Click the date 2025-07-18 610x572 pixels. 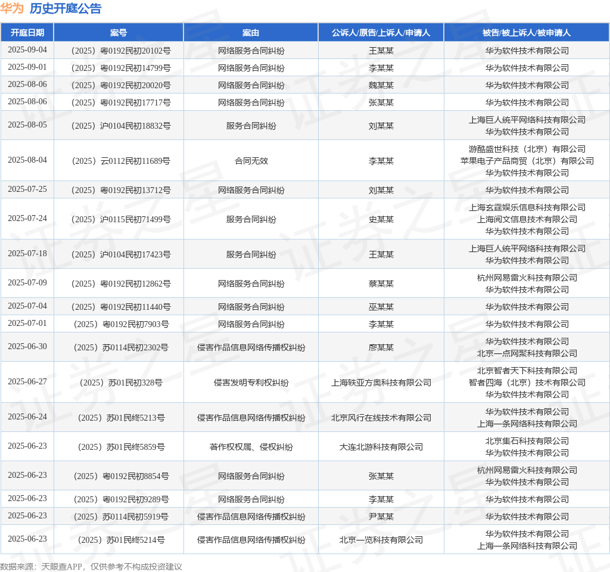(x=27, y=254)
